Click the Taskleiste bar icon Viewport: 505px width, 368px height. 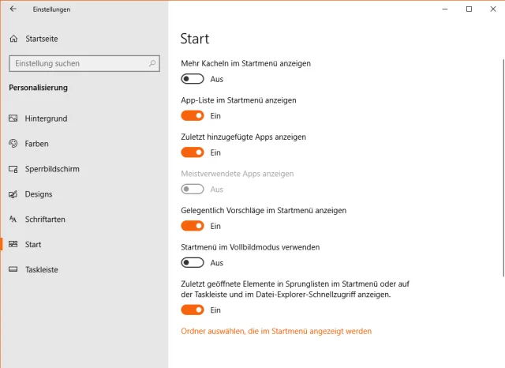(x=13, y=269)
